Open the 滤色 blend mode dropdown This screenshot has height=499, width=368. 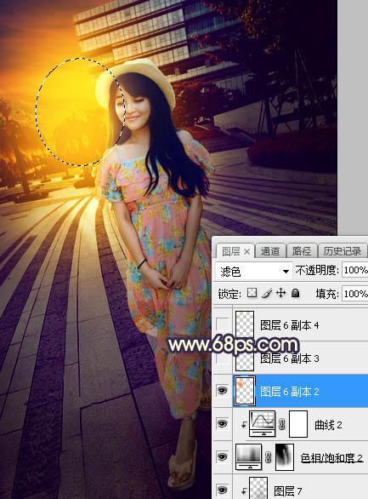[x=254, y=271]
